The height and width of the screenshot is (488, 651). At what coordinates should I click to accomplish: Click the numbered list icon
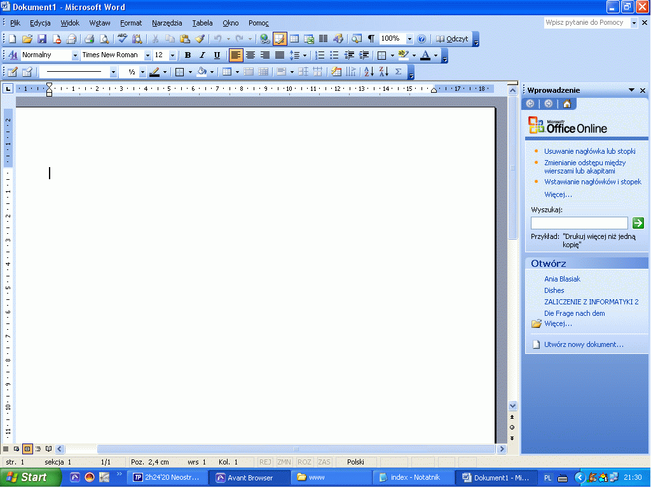[320, 55]
